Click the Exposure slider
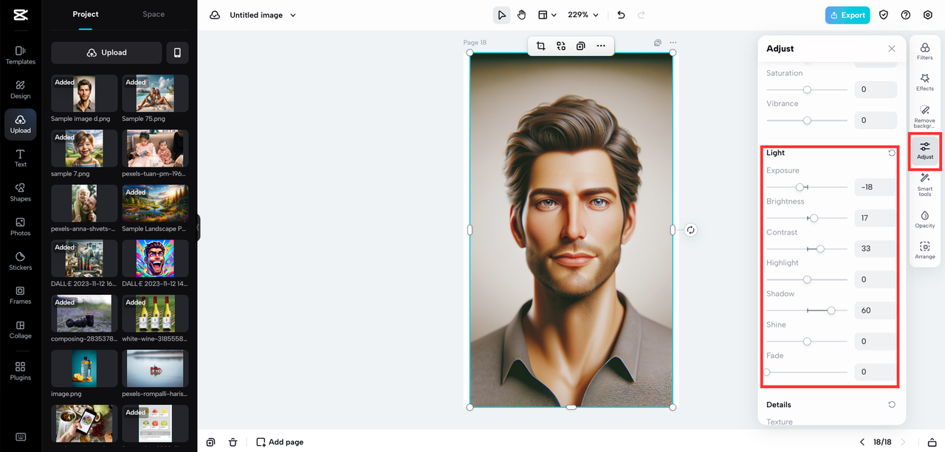945x452 pixels. pos(807,187)
